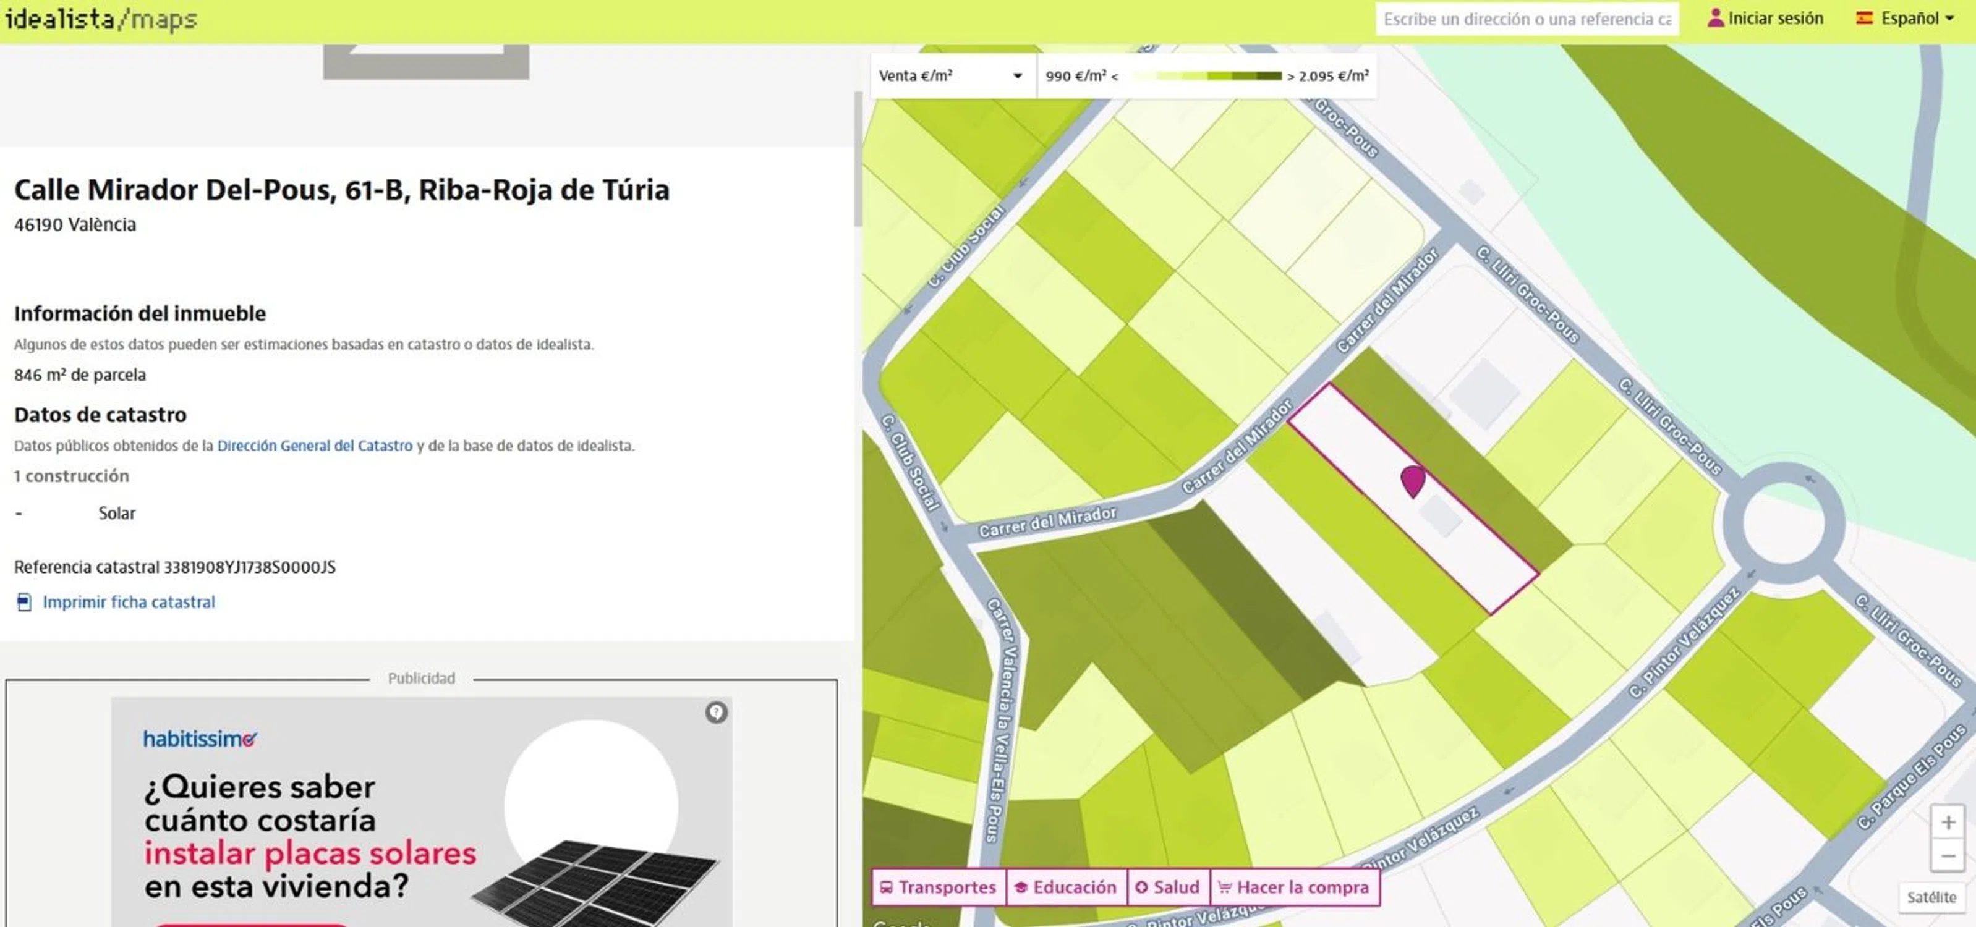Screen dimensions: 1976x927
Task: Click the ad info question mark icon
Action: coord(716,713)
